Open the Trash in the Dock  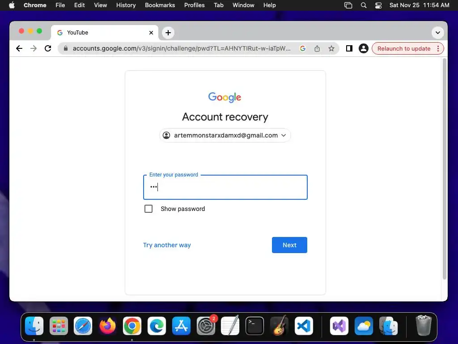(424, 326)
